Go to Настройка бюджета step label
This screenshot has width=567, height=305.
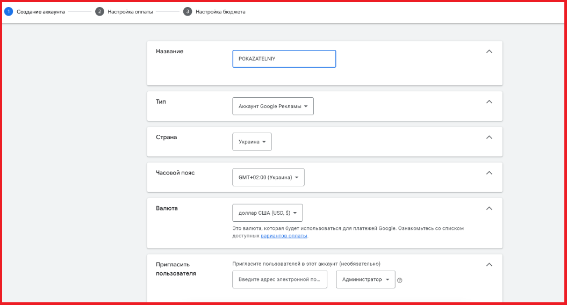tap(220, 12)
